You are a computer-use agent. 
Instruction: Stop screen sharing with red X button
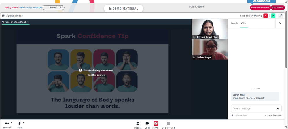[x=266, y=16]
